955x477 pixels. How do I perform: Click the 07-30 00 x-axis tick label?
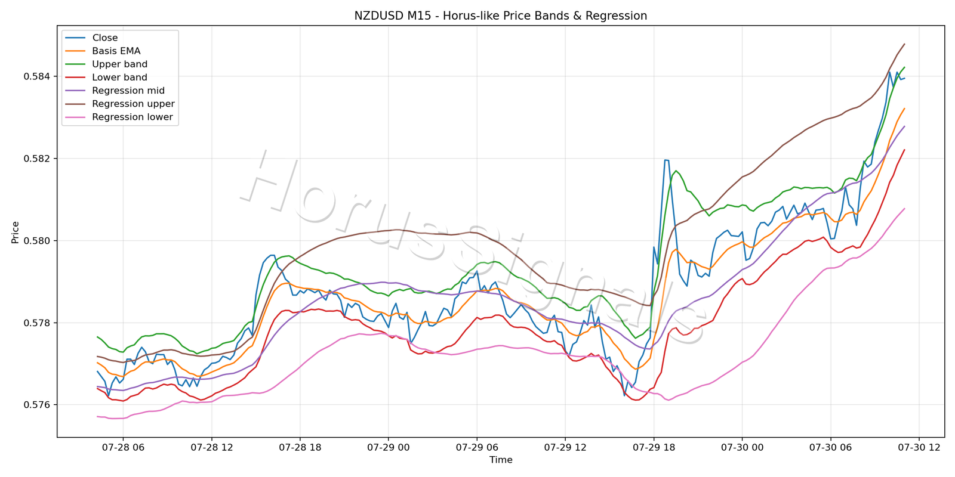tap(742, 447)
